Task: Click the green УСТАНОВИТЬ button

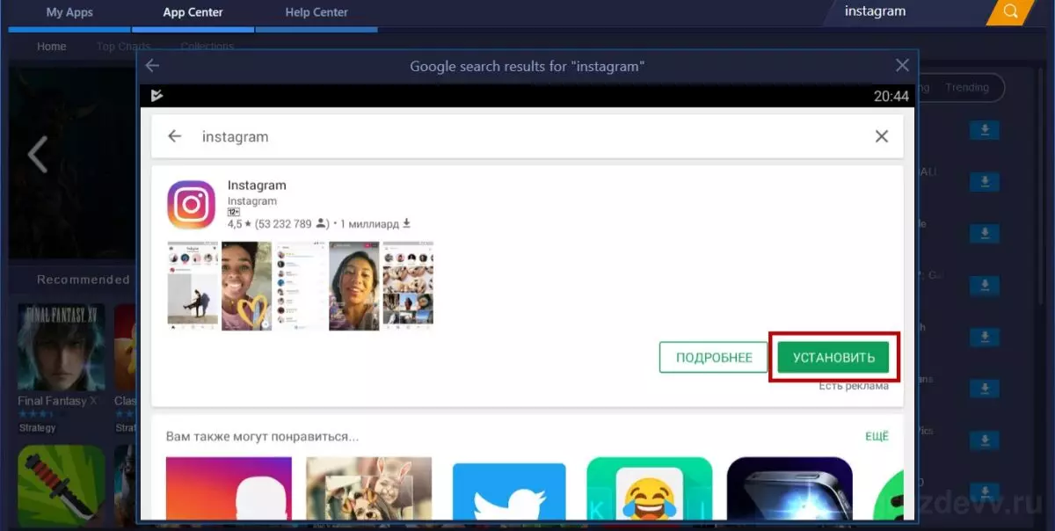Action: click(833, 357)
